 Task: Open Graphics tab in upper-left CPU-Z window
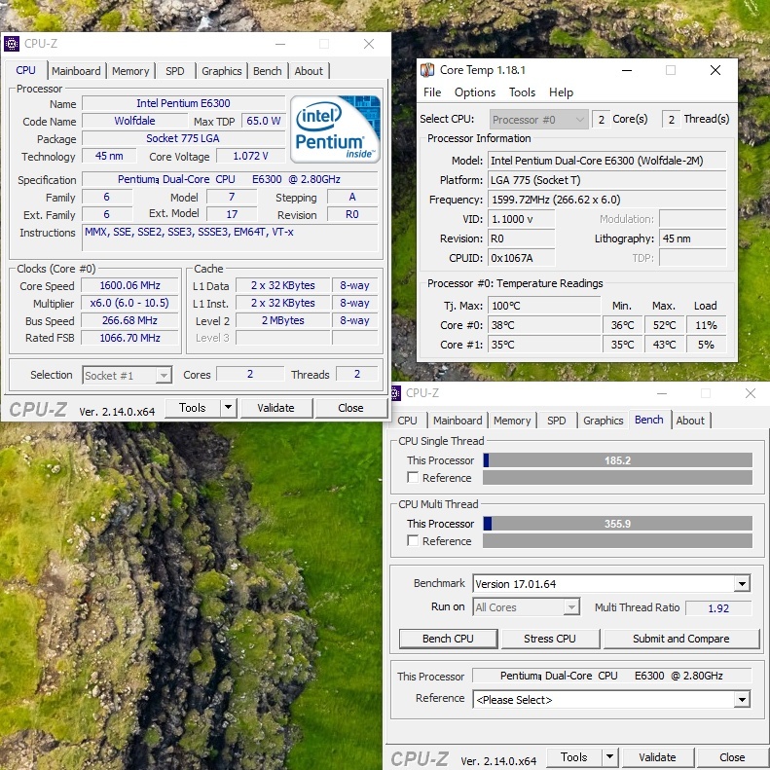(x=222, y=71)
